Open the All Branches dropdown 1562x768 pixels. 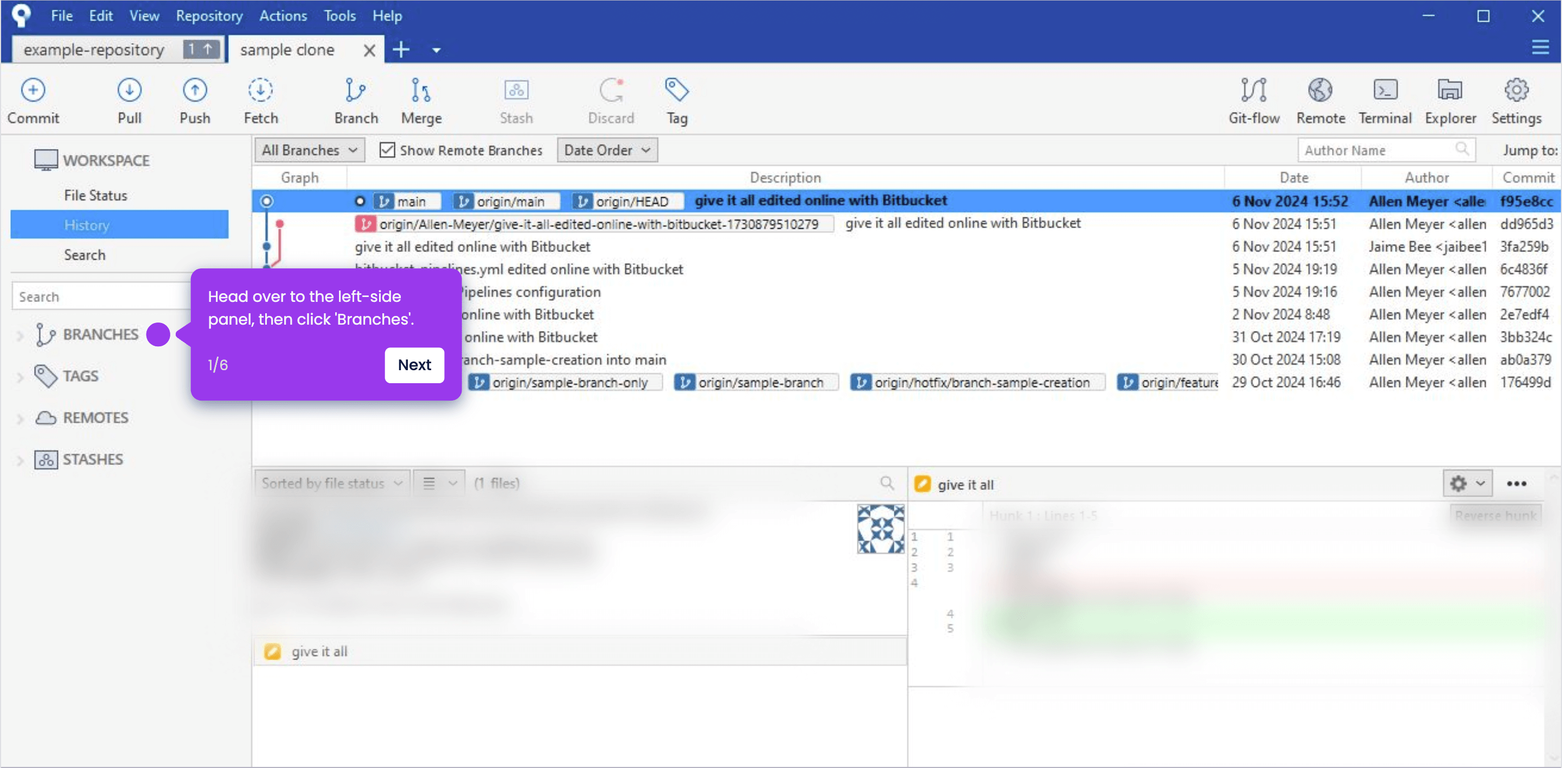[x=310, y=150]
